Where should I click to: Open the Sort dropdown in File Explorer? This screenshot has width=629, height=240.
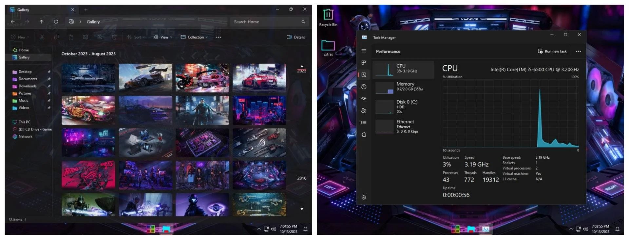[x=136, y=37]
